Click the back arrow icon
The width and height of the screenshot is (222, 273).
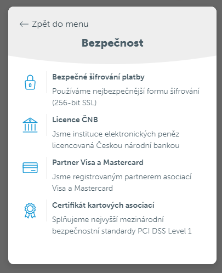pos(24,24)
